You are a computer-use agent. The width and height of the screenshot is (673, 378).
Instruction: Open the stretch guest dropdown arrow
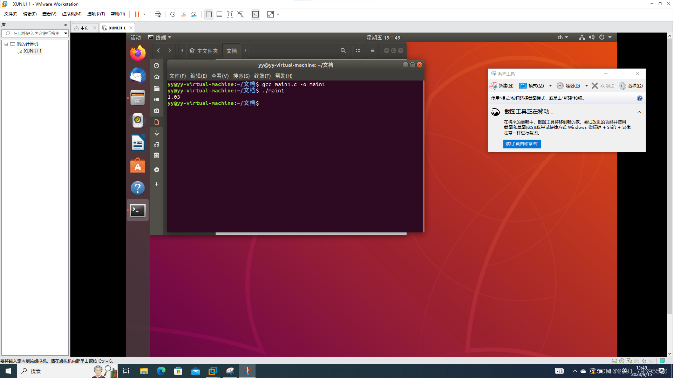pyautogui.click(x=278, y=14)
